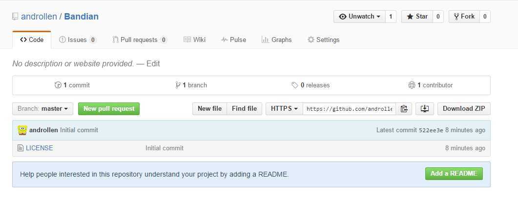View the 1 commit history link

tap(72, 85)
